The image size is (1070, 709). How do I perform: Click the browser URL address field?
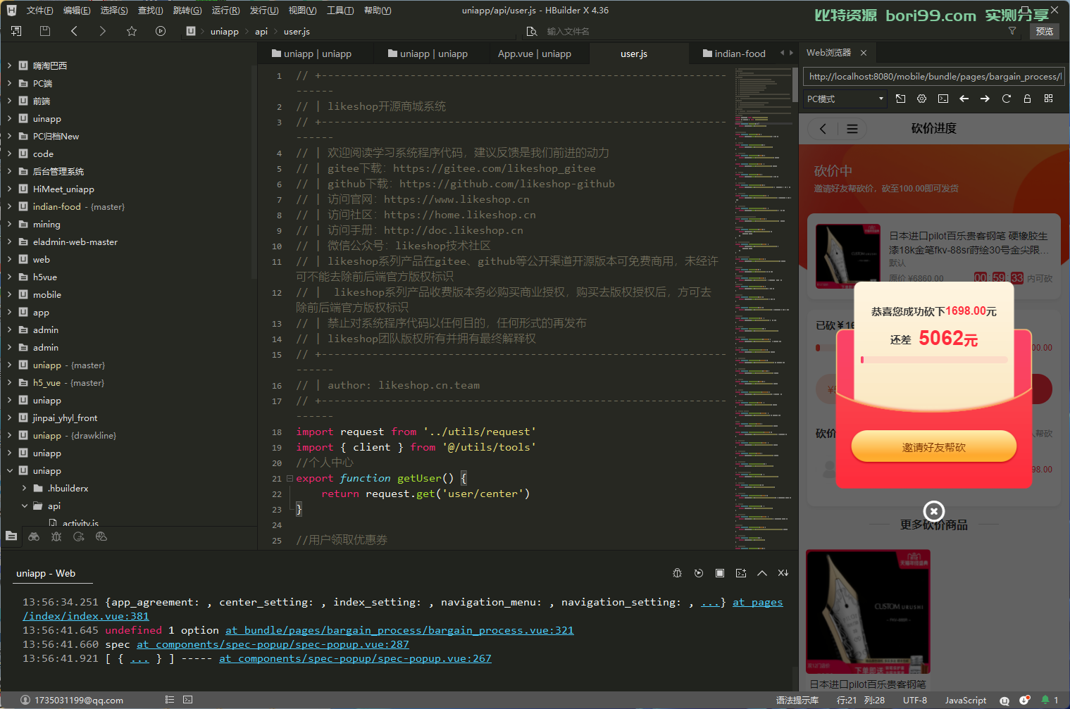point(934,76)
